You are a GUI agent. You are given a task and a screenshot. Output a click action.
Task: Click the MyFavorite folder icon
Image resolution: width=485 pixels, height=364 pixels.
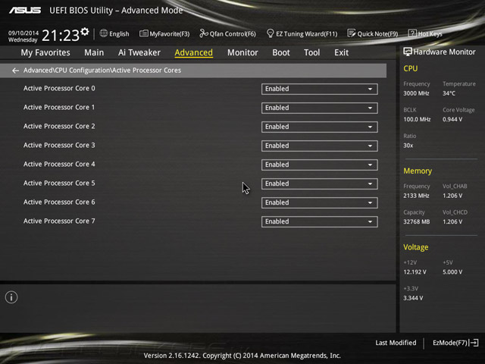[143, 33]
